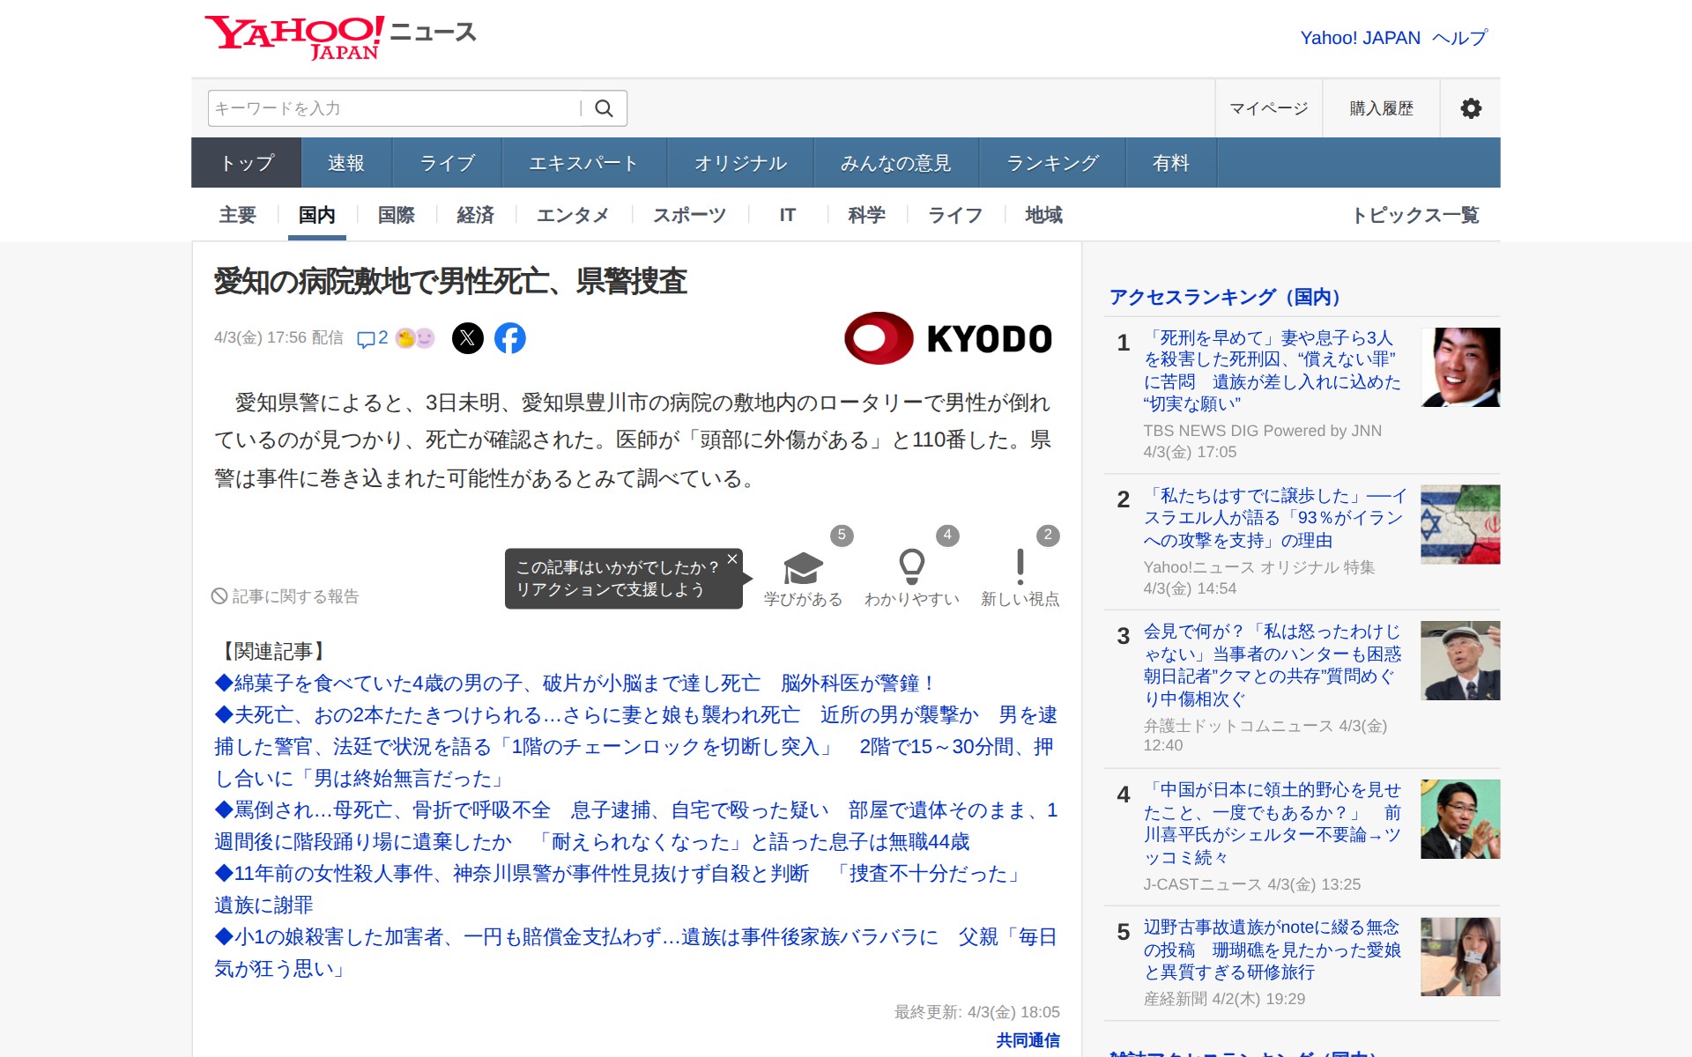
Task: Close the reaction tooltip popup
Action: coord(731,559)
